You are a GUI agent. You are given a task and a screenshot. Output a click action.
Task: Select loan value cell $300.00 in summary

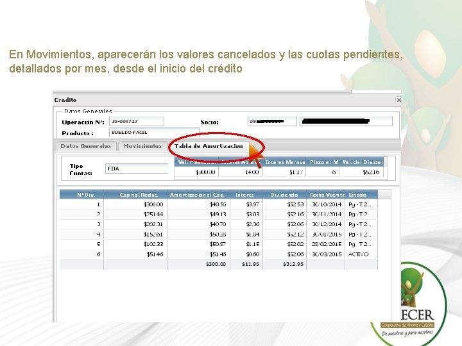pos(196,172)
